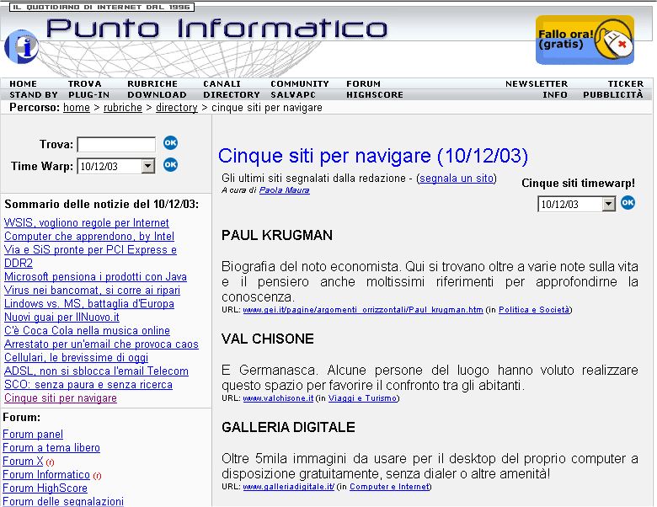
Task: Open the 'Politica e Società' category link
Action: click(x=534, y=310)
